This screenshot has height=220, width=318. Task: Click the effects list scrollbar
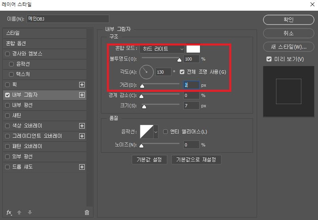tap(89, 118)
